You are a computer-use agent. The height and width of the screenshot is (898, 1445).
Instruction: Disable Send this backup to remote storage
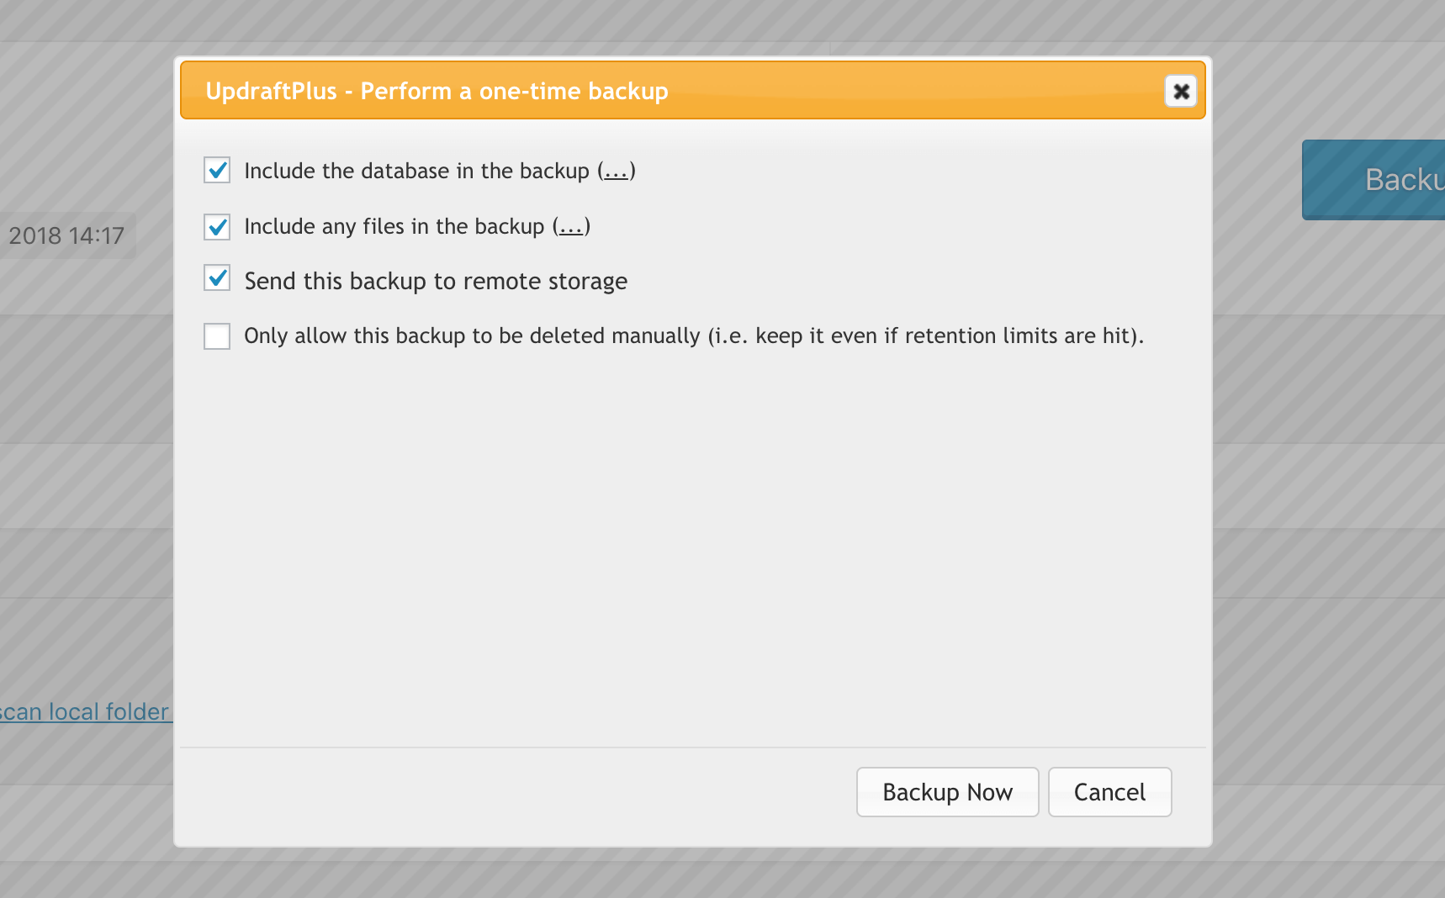pyautogui.click(x=217, y=278)
